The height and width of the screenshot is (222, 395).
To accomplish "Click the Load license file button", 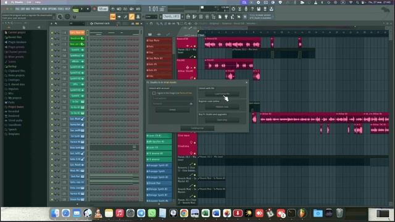I will pos(222,94).
